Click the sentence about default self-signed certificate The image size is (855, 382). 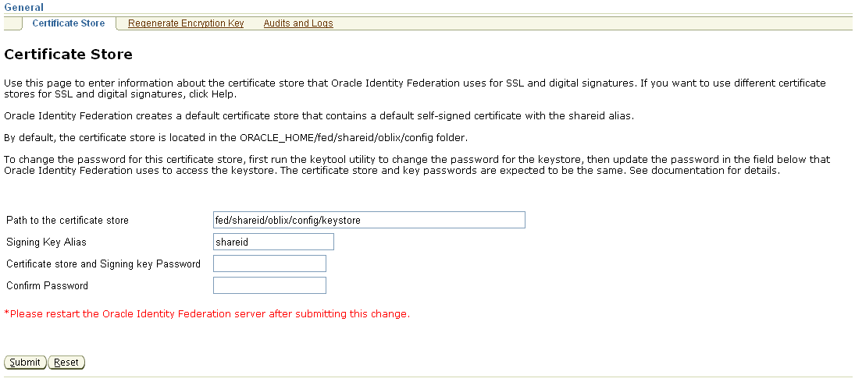319,116
